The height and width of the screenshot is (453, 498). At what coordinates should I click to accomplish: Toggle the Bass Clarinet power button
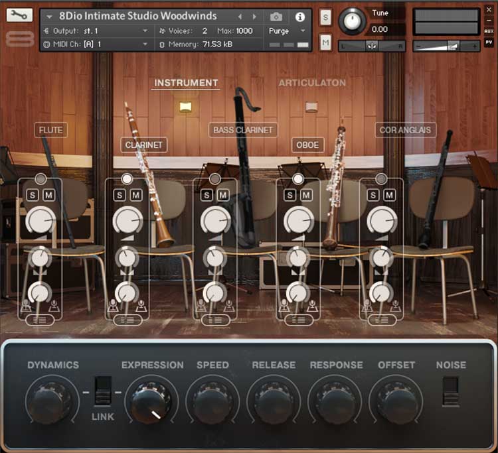click(215, 179)
